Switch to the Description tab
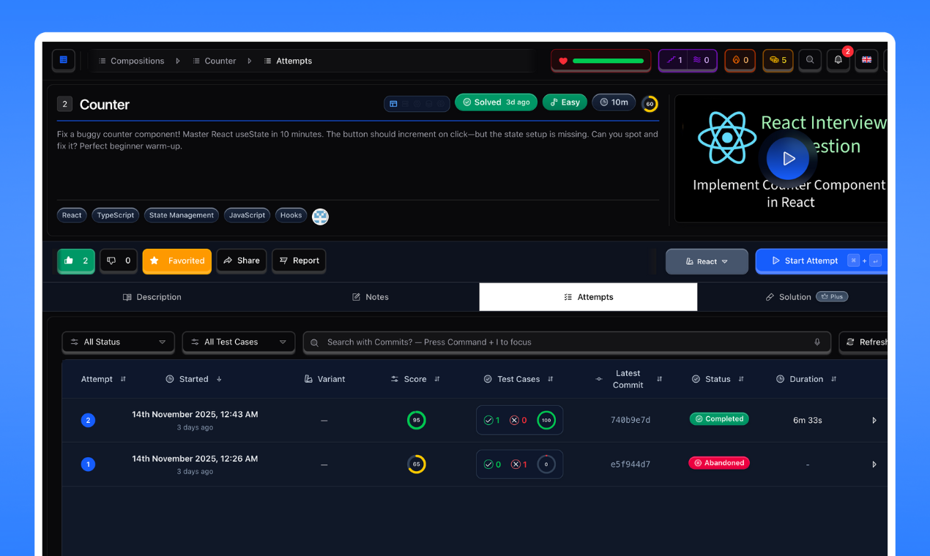This screenshot has width=930, height=556. click(x=152, y=297)
